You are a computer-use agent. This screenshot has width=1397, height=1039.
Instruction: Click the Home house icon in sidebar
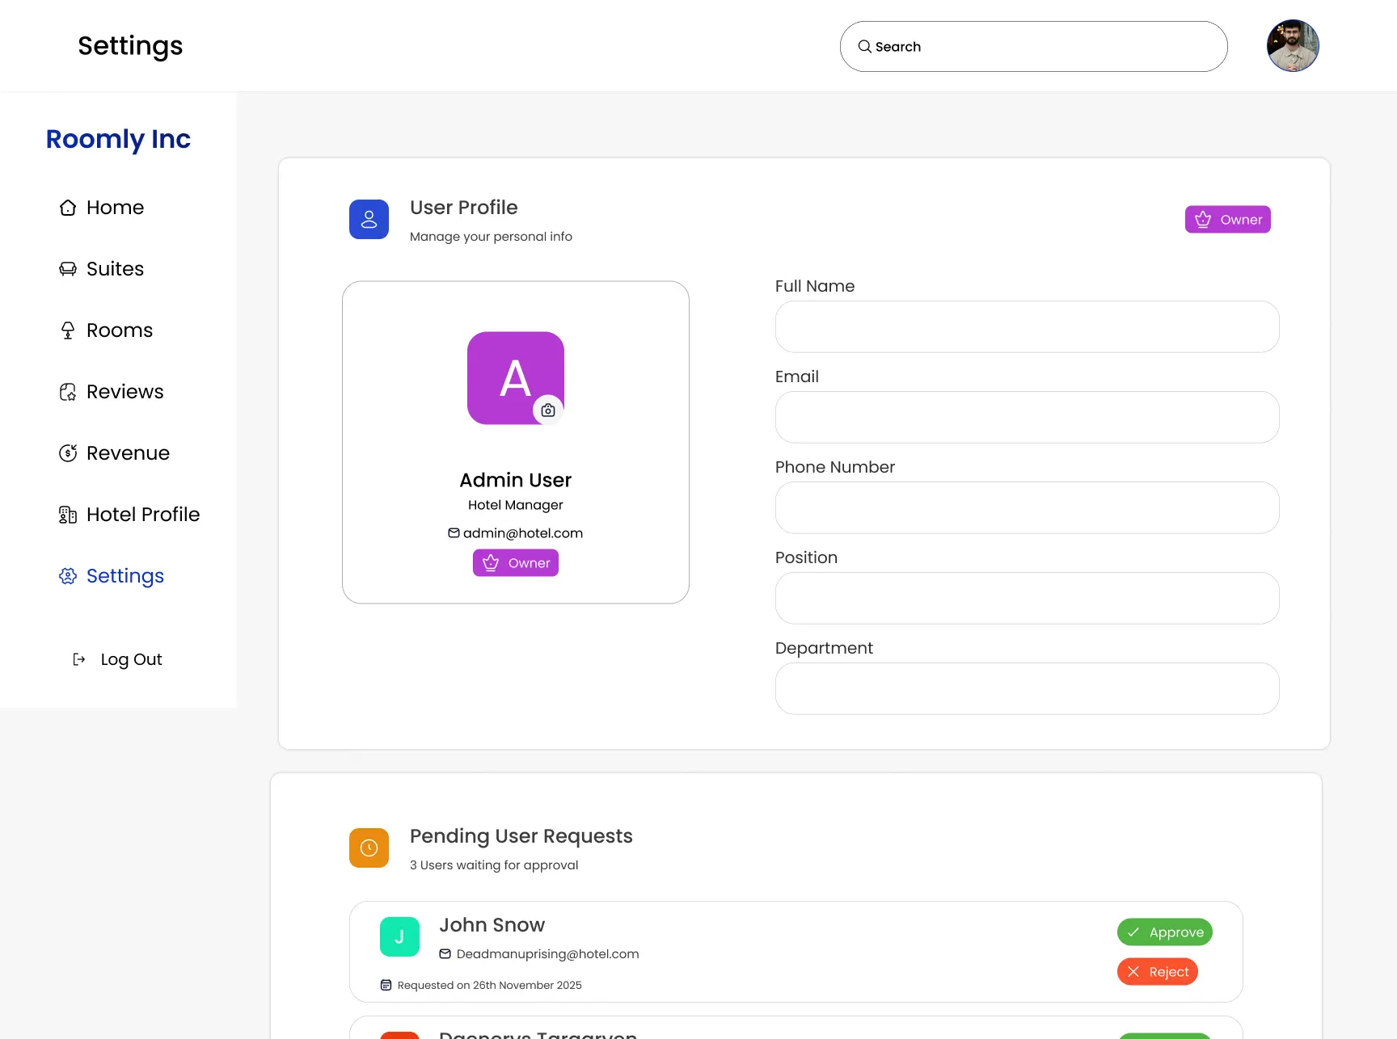click(68, 208)
